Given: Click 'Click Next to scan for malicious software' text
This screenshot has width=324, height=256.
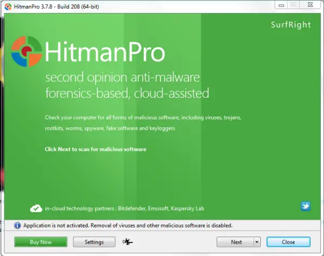Looking at the screenshot, I should coord(96,149).
